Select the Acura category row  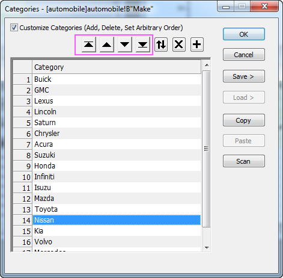click(x=117, y=144)
